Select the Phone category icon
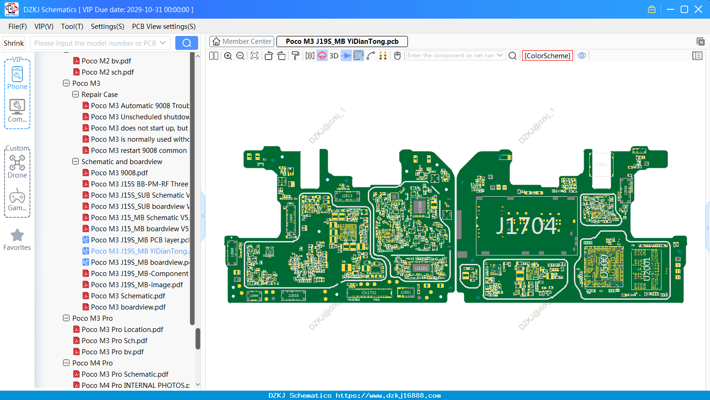 17,78
